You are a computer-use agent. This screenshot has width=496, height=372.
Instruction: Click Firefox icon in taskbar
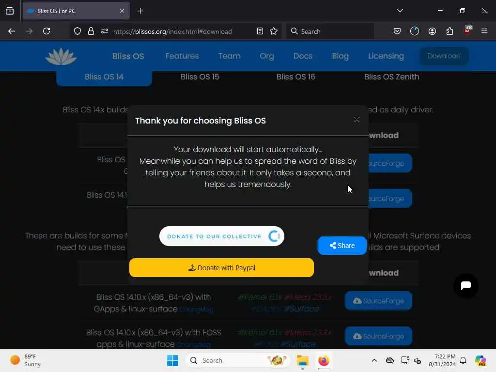(x=324, y=360)
